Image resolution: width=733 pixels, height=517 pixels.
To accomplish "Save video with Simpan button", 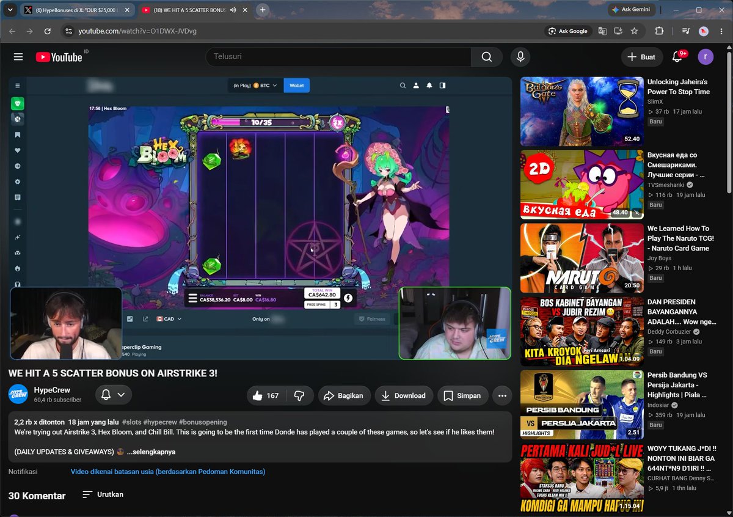I will pos(462,395).
